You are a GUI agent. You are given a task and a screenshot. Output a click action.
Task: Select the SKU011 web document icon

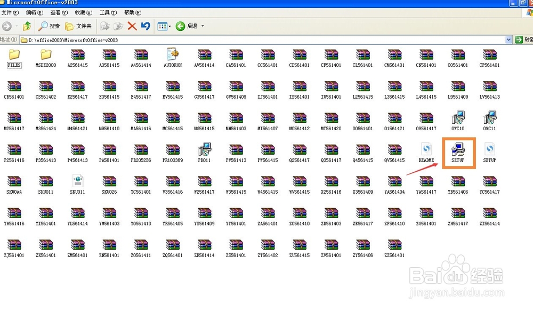pyautogui.click(x=77, y=185)
